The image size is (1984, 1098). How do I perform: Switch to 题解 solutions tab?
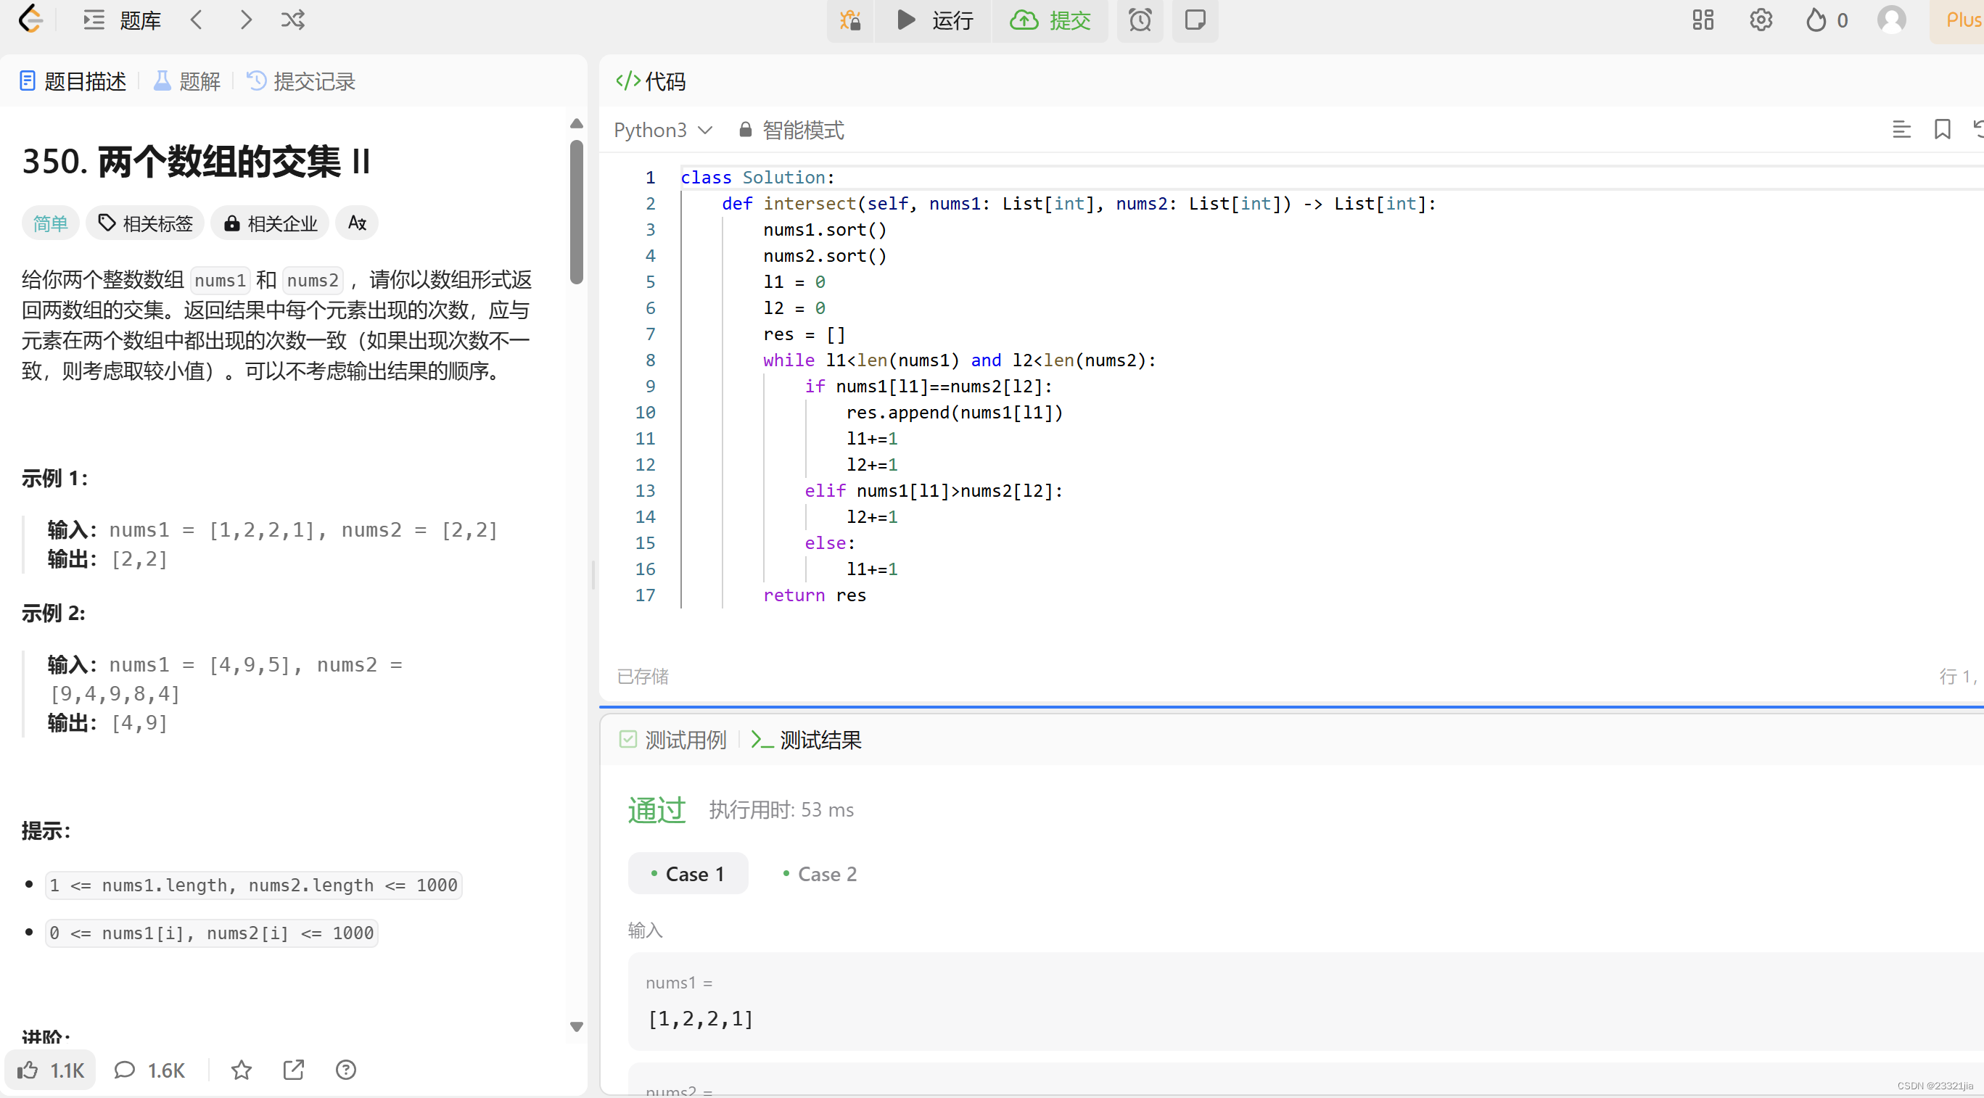(187, 81)
